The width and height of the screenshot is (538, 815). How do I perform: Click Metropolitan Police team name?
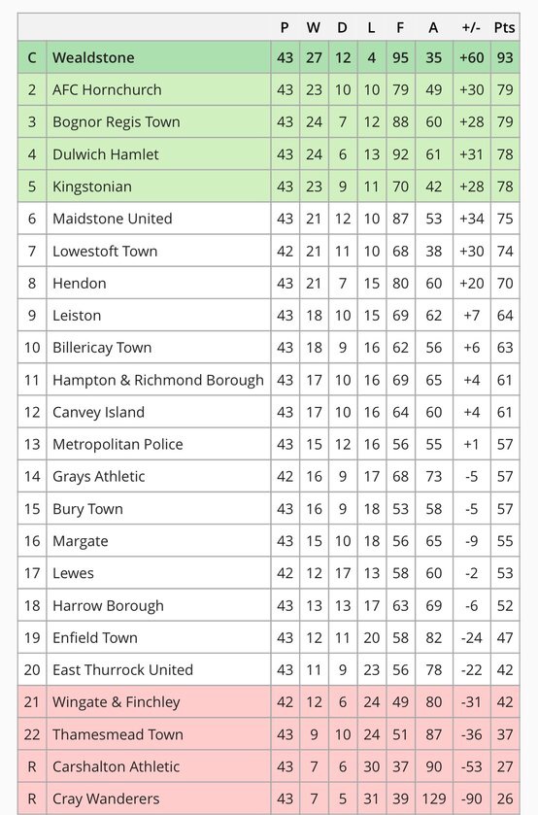pyautogui.click(x=118, y=444)
